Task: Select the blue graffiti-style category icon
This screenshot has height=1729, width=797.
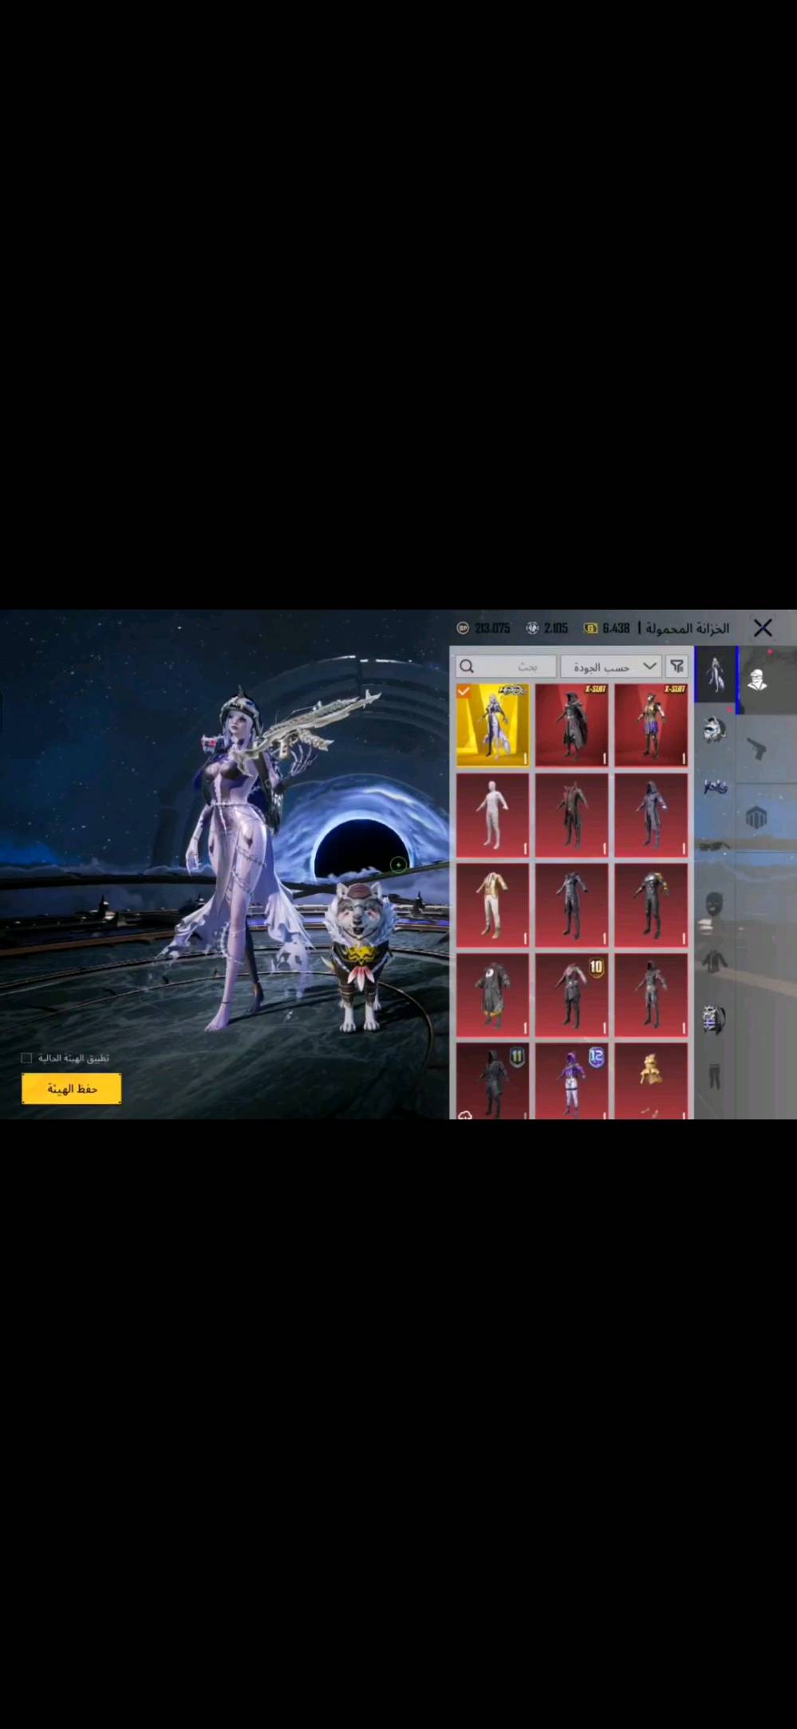Action: point(715,787)
